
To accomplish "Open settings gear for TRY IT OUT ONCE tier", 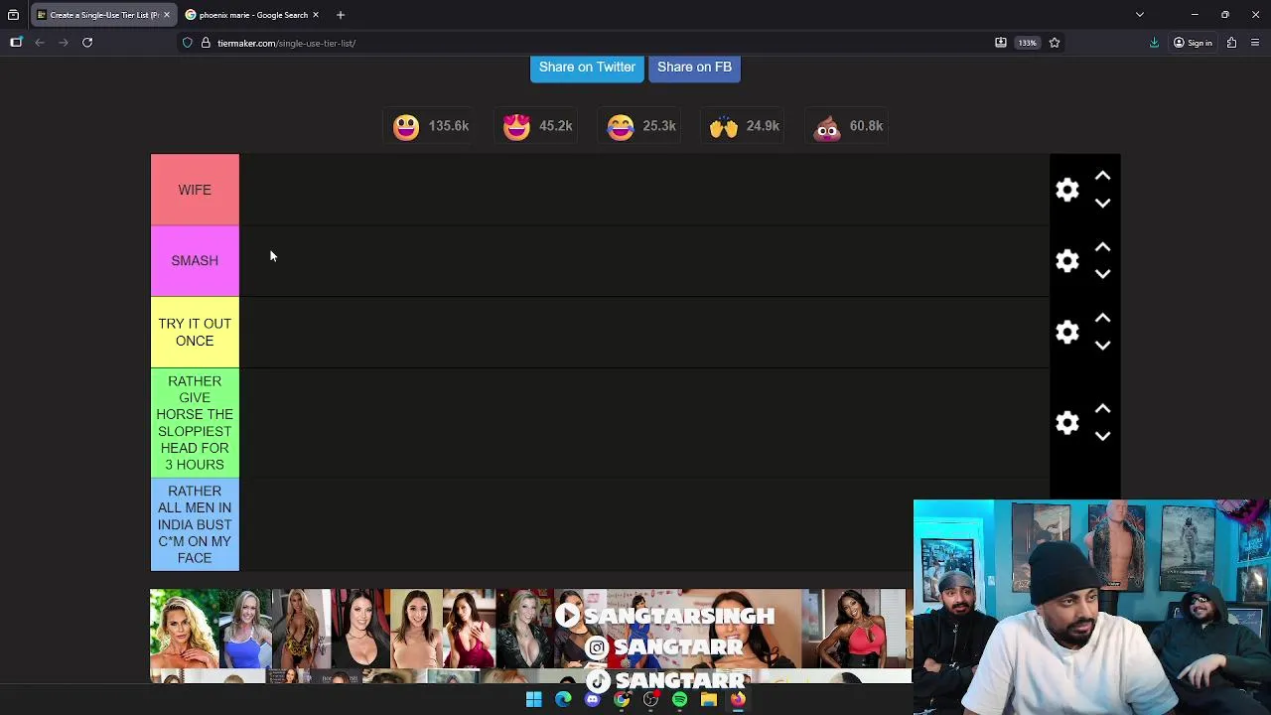I will 1067,332.
